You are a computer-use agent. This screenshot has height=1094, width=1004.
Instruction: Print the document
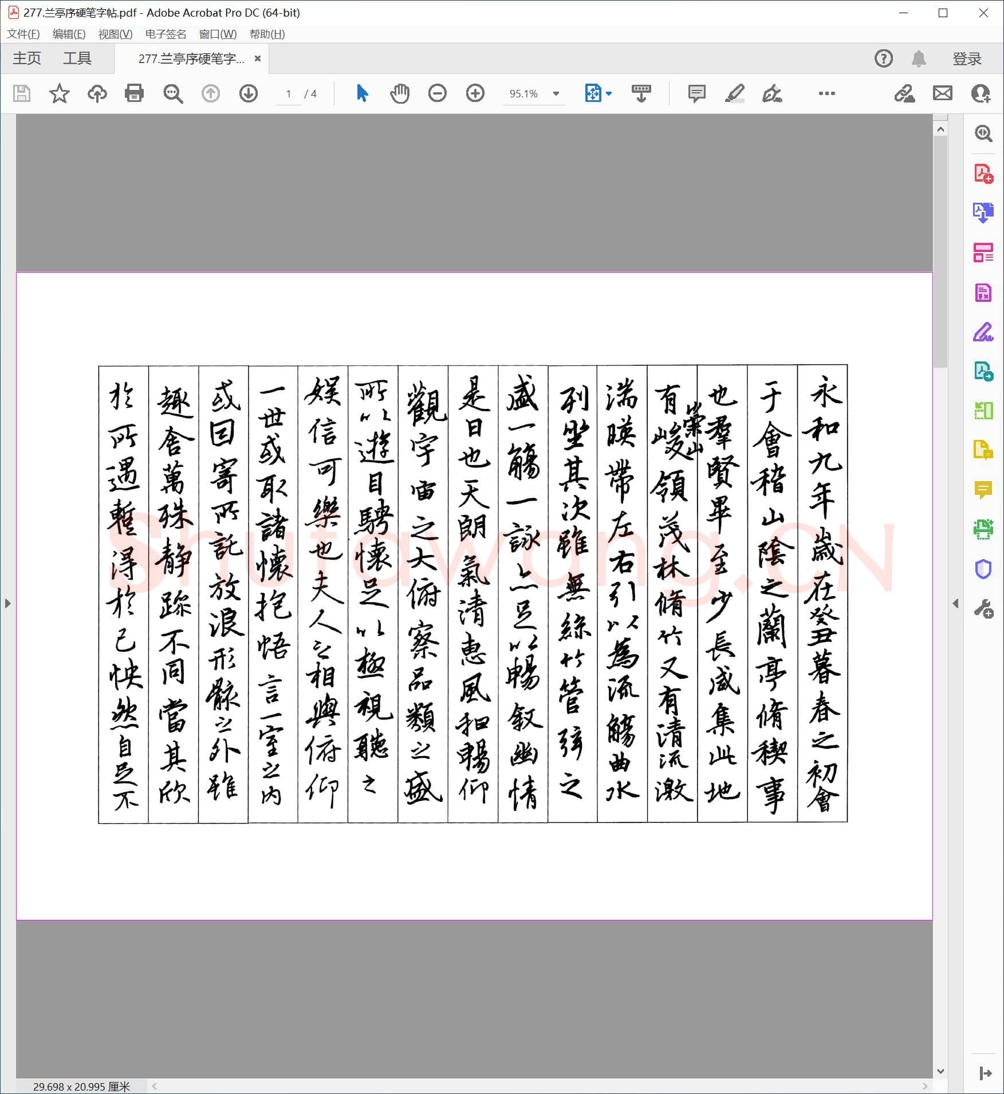click(134, 93)
